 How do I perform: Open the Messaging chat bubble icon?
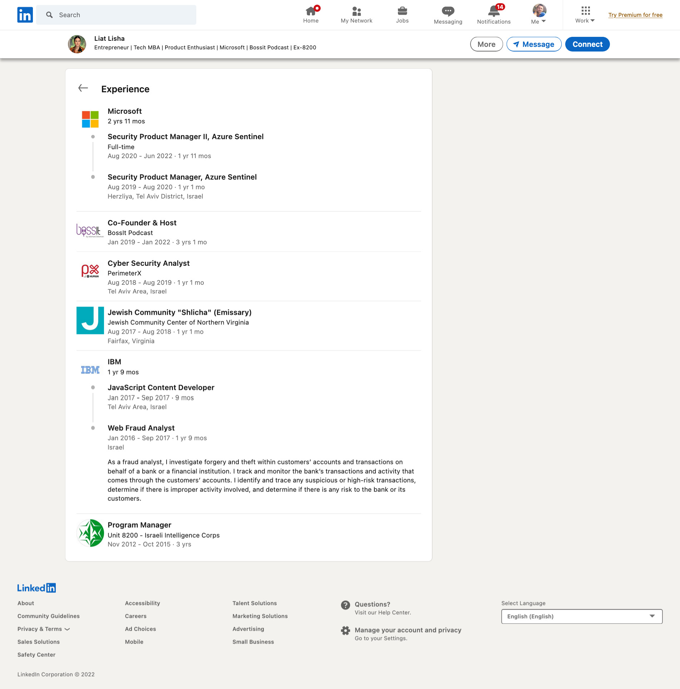point(448,11)
